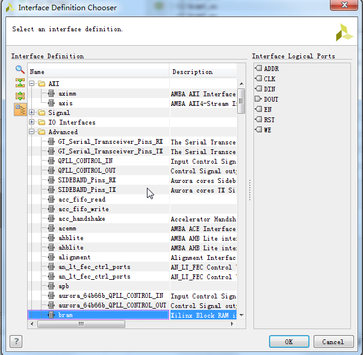Toggle the group by category icon

pos(20,110)
